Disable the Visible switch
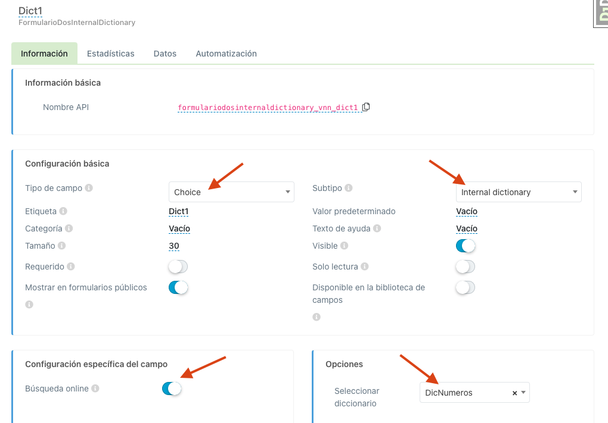Screen dimensions: 608x423 [x=466, y=246]
